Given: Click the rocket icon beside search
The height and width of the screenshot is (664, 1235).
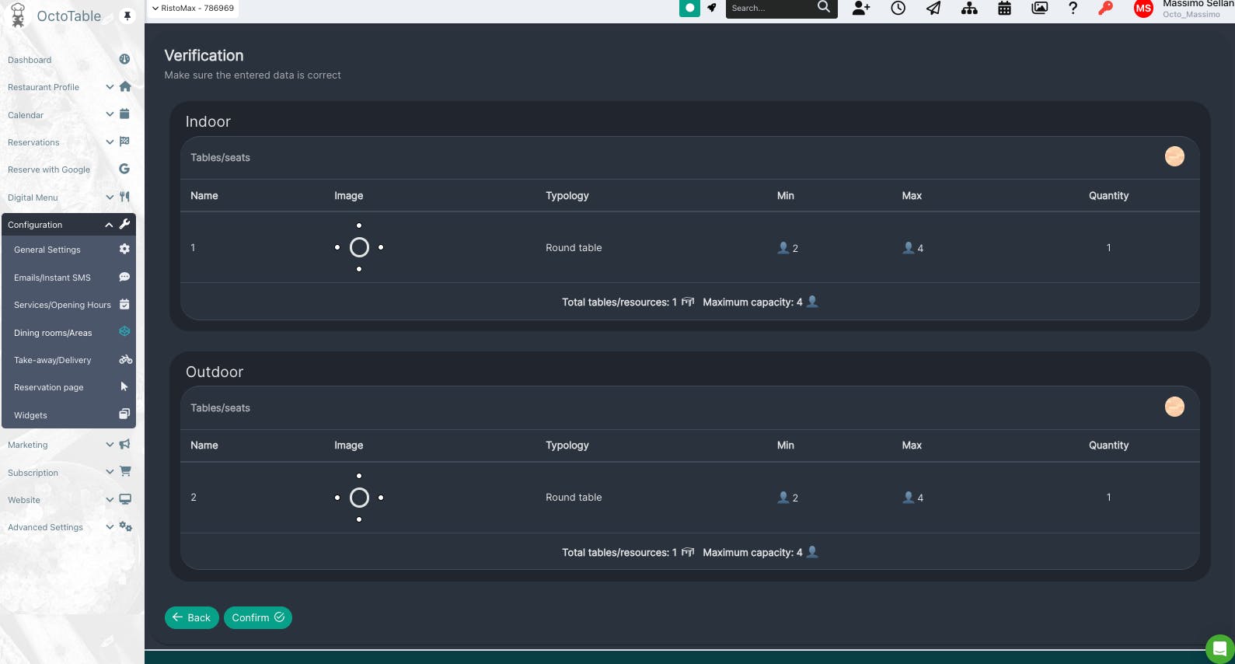Looking at the screenshot, I should click(712, 9).
